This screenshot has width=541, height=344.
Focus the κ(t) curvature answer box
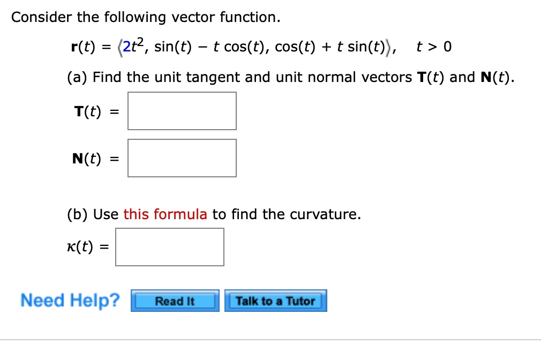170,247
